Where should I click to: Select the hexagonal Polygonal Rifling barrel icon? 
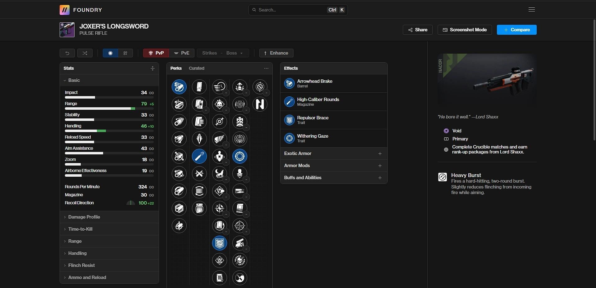pyautogui.click(x=179, y=208)
